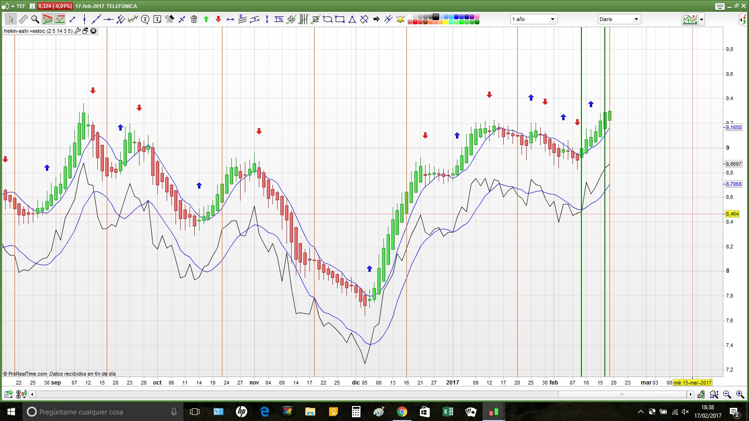Remove the Heikin-ashi +estoc indicator

click(93, 31)
